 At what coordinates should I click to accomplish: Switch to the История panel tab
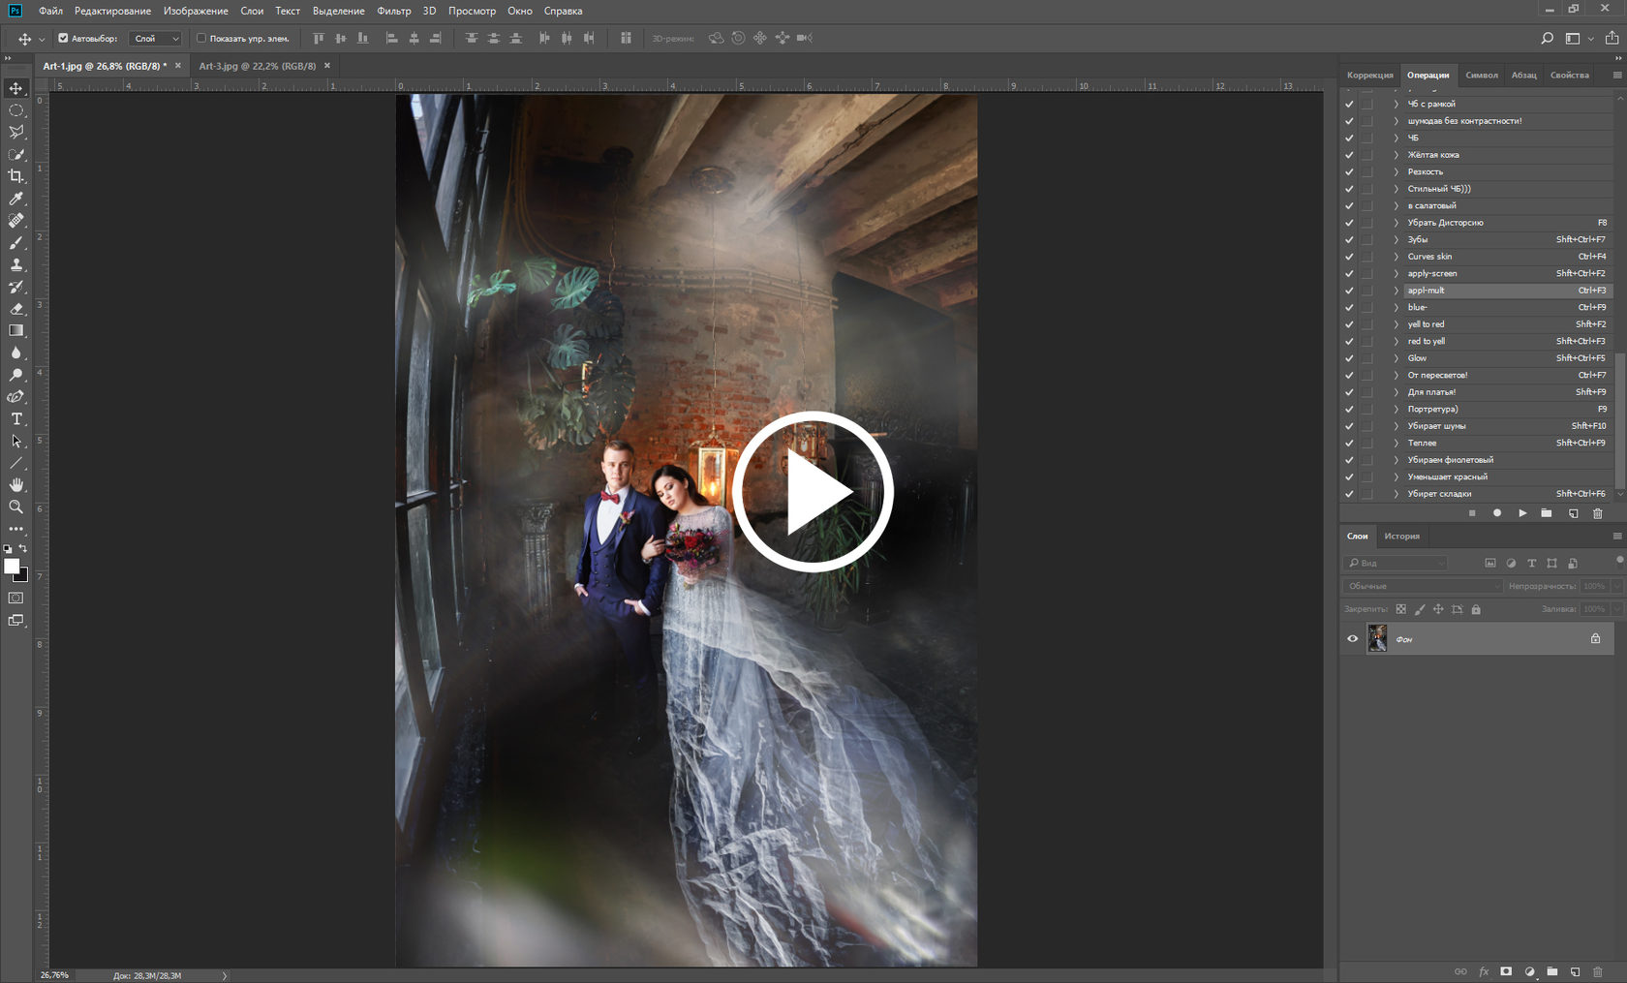coord(1401,537)
